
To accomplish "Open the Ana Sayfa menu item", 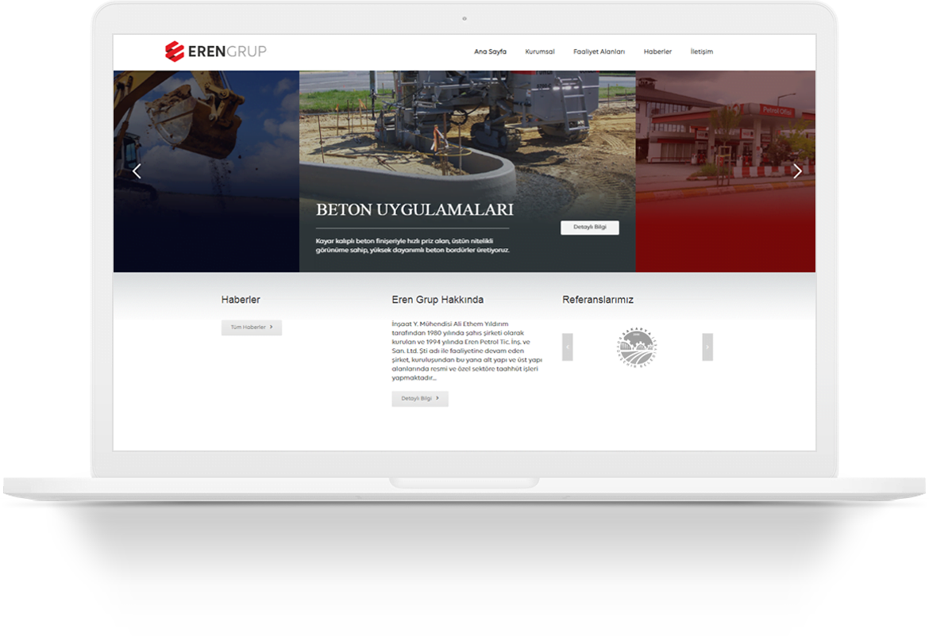I will tap(490, 52).
